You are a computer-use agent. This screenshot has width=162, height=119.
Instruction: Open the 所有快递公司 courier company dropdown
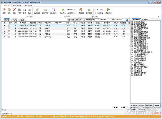pyautogui.click(x=99, y=20)
